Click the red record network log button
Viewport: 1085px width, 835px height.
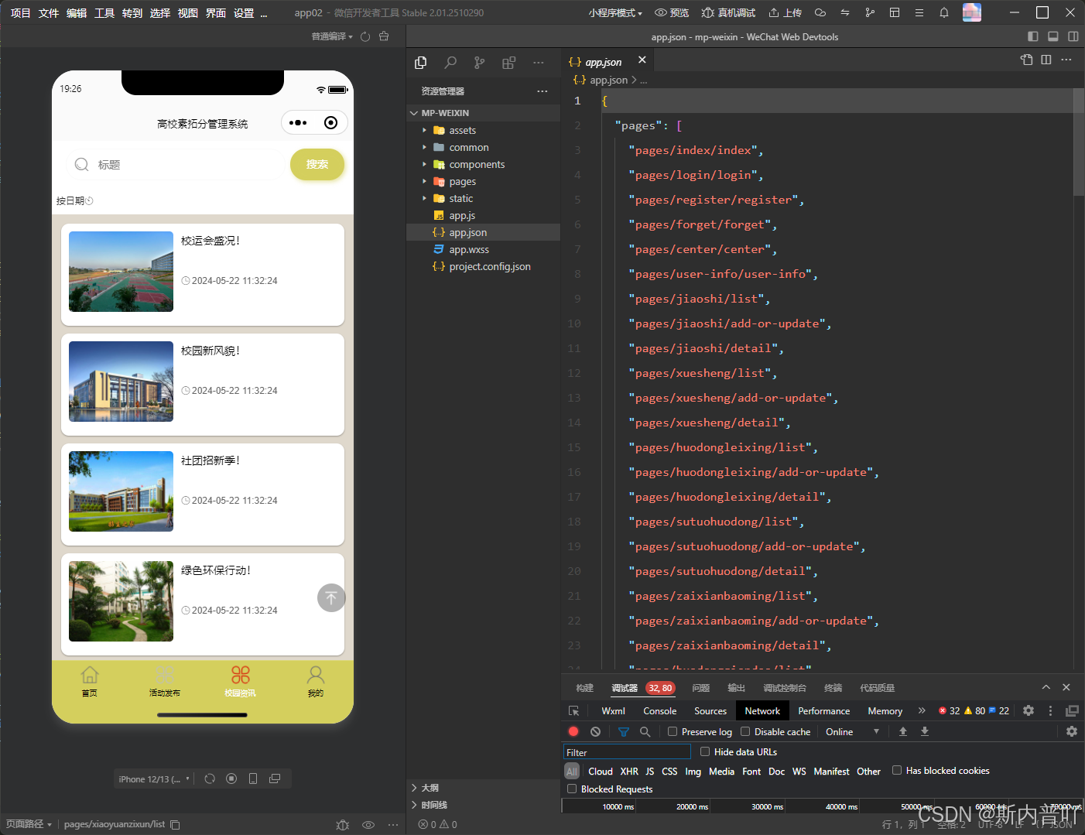(573, 731)
